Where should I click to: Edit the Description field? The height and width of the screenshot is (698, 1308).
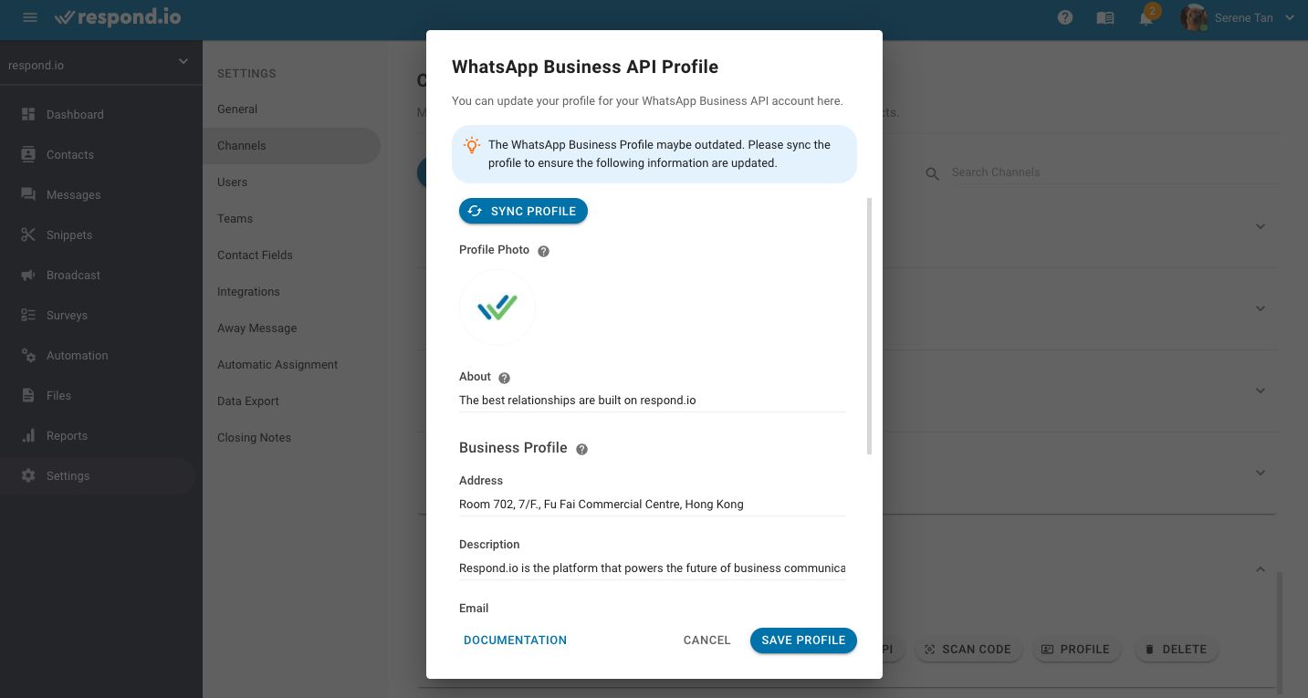tap(653, 568)
